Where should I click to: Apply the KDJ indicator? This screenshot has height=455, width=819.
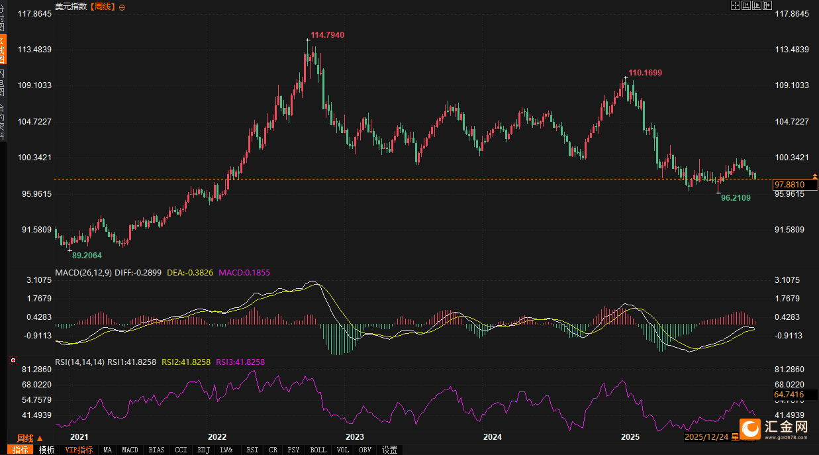pos(203,450)
